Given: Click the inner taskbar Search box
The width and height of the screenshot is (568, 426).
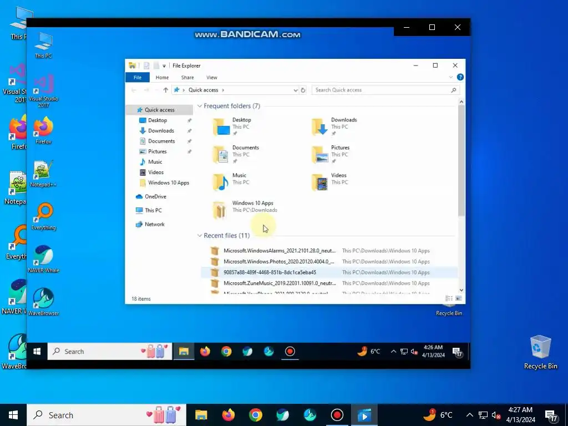Looking at the screenshot, I should coord(110,351).
